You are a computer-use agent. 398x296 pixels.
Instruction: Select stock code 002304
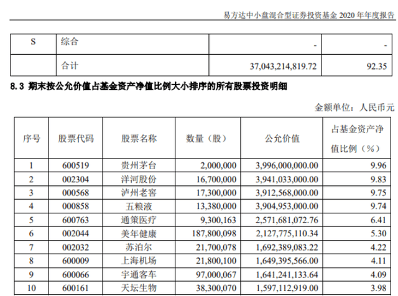pyautogui.click(x=76, y=180)
